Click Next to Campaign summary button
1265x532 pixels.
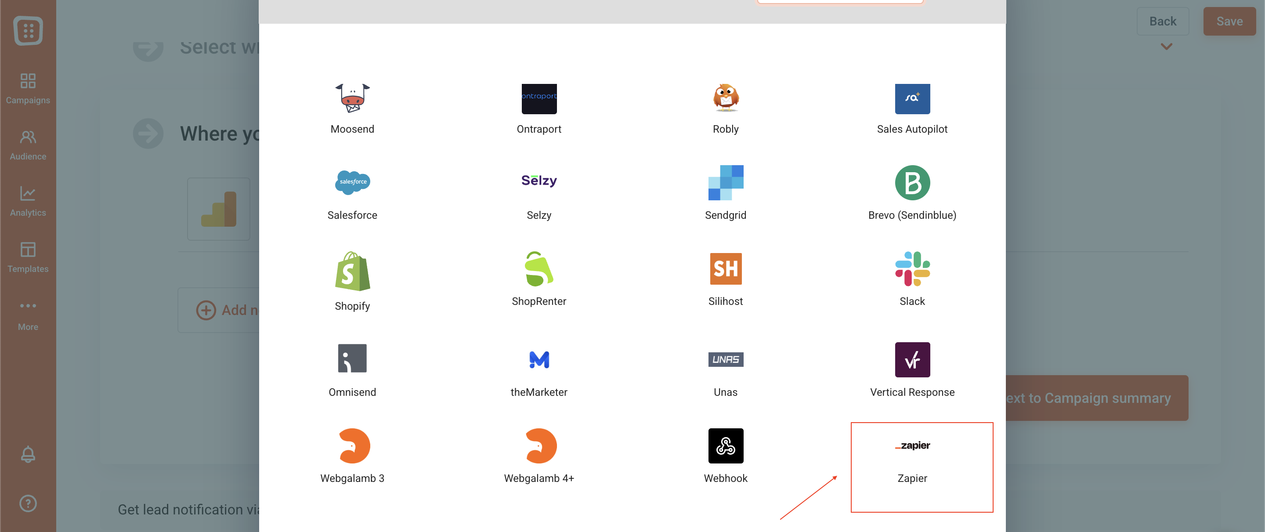coord(1097,398)
